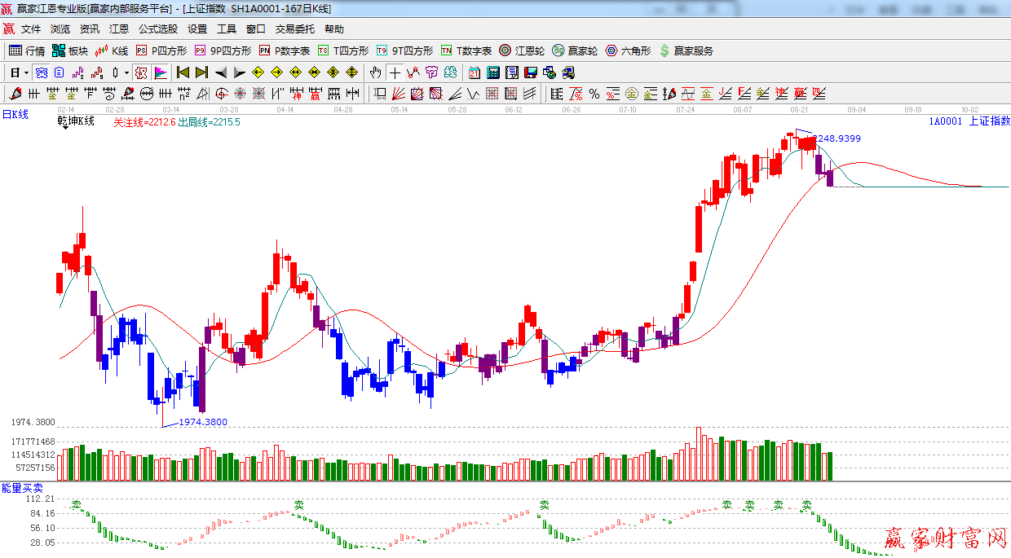The width and height of the screenshot is (1011, 558).
Task: Jump to first bar with skip-back arrow
Action: click(x=183, y=72)
